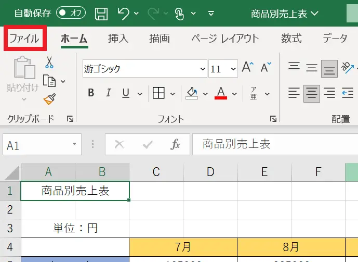
Task: Toggle Bold formatting
Action: (91, 93)
